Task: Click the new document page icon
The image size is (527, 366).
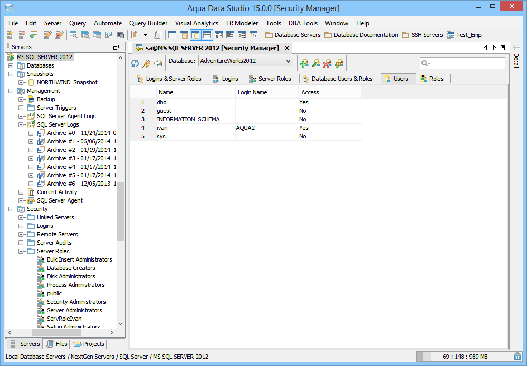Action: point(135,35)
